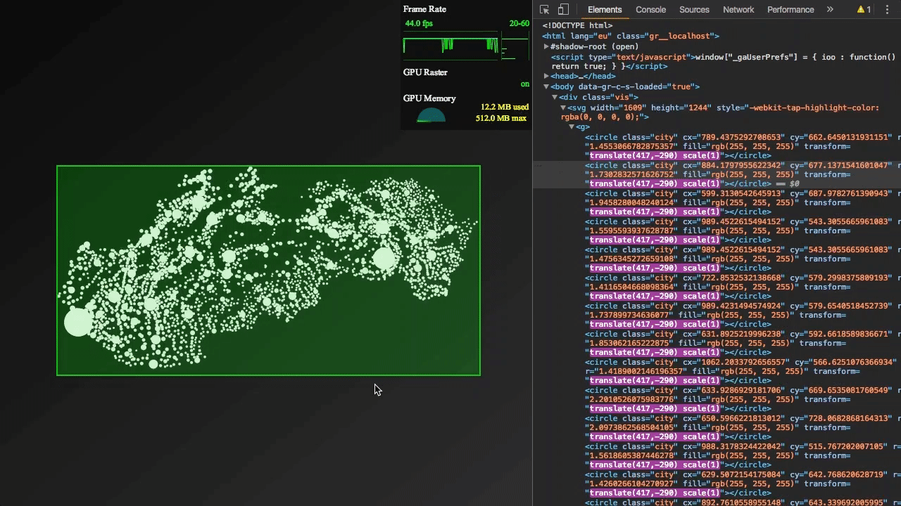Open the DevTools kebab menu
This screenshot has height=506, width=901.
(x=888, y=10)
